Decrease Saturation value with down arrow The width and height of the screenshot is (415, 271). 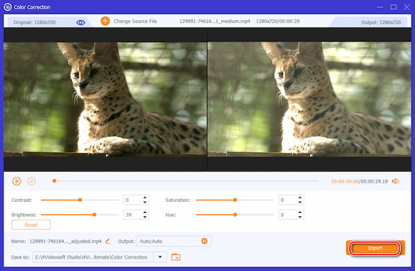[x=300, y=202]
